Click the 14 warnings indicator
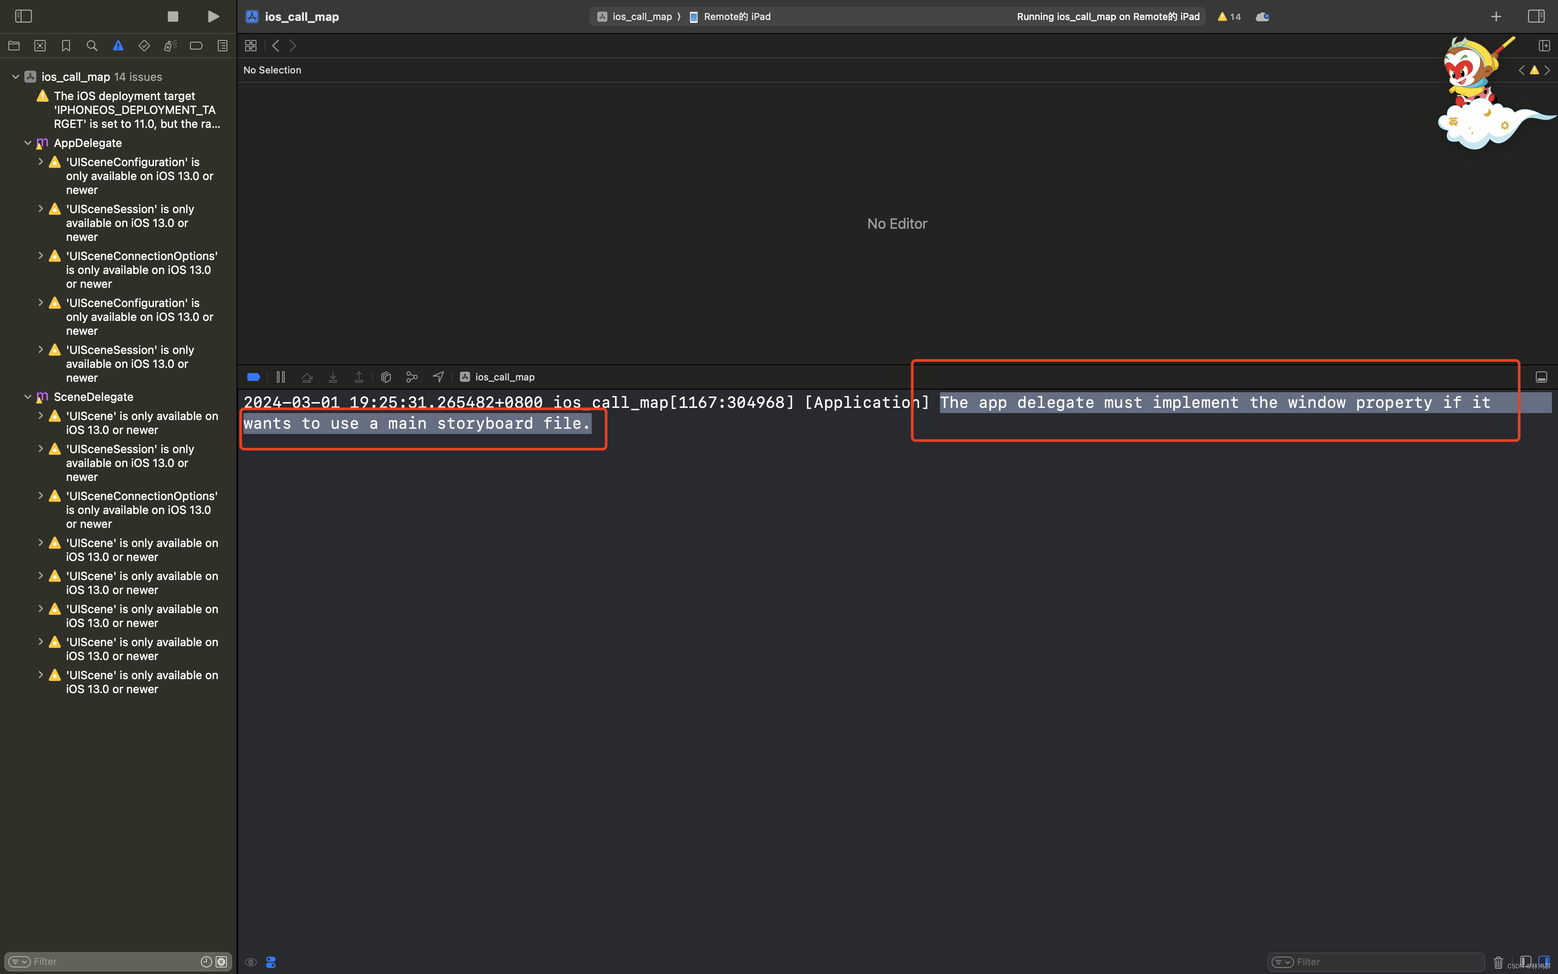Viewport: 1558px width, 974px height. (1229, 17)
